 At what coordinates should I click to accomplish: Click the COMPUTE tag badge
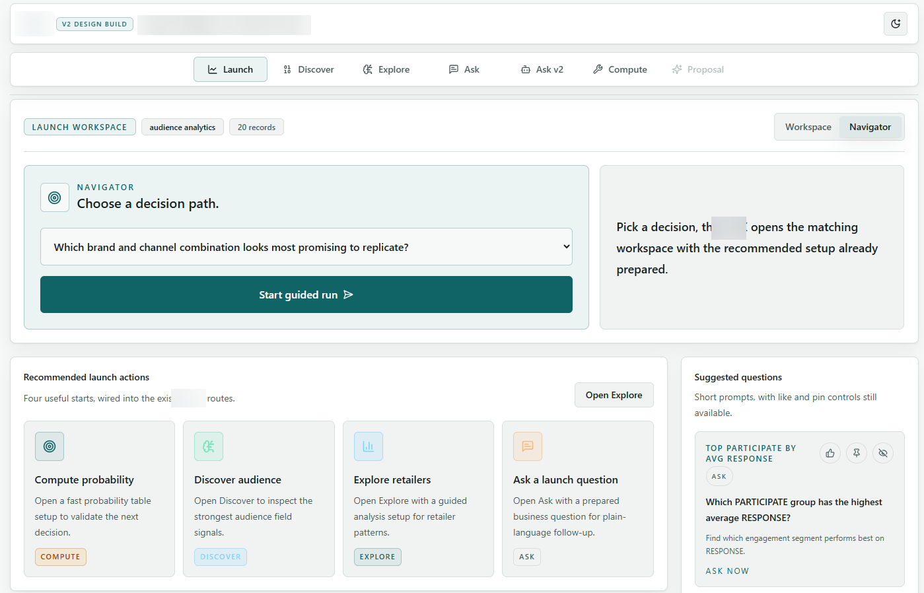coord(60,557)
